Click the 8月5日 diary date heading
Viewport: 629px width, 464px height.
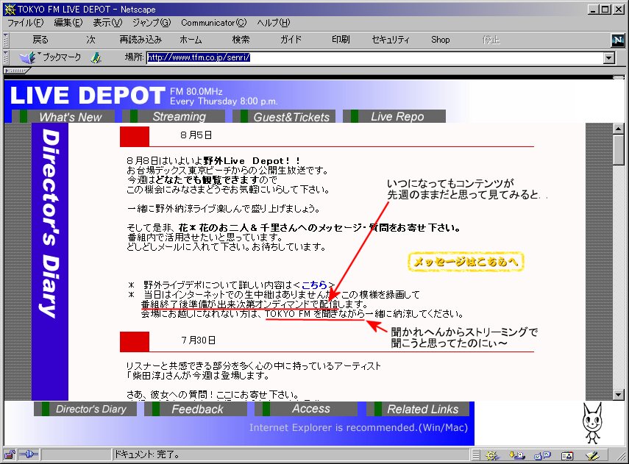(196, 135)
